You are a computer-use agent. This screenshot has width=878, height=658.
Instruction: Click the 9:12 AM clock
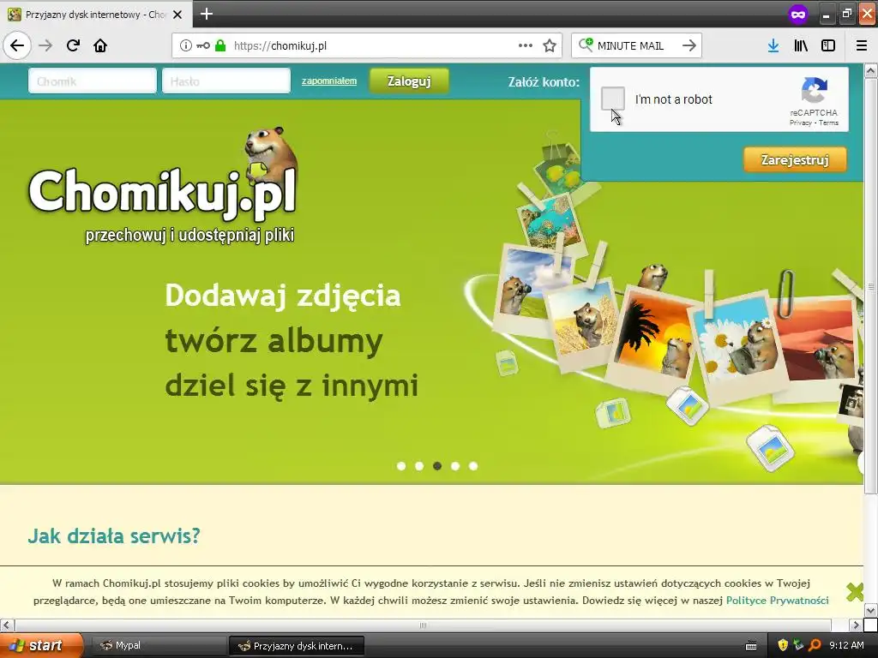tap(846, 645)
